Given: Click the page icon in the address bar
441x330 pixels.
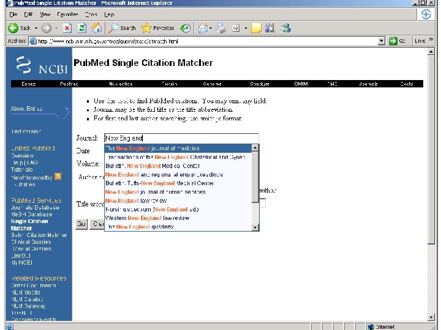Looking at the screenshot, I should click(x=33, y=41).
